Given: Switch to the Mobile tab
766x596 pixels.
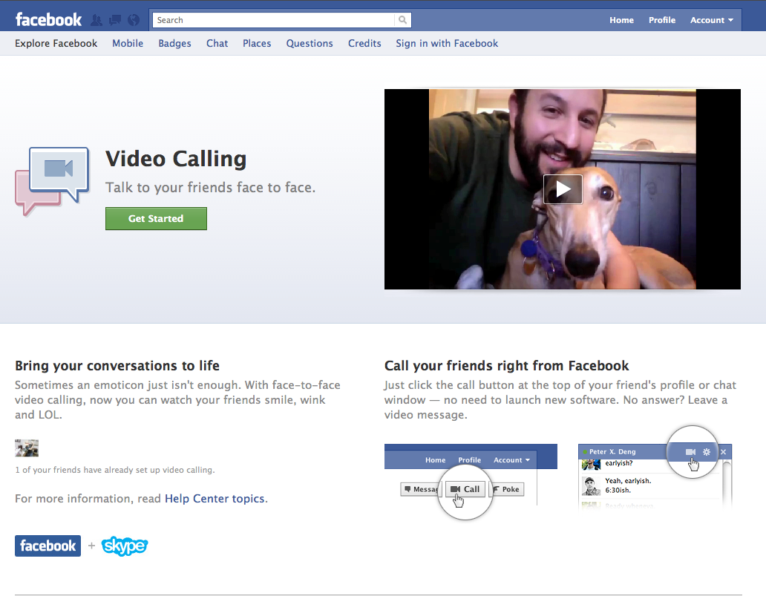Looking at the screenshot, I should 128,44.
